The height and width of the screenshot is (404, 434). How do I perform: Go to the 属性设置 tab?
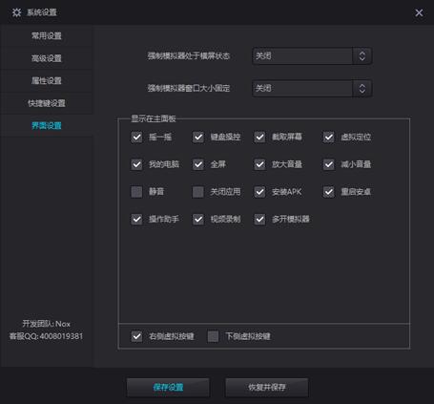pyautogui.click(x=47, y=81)
